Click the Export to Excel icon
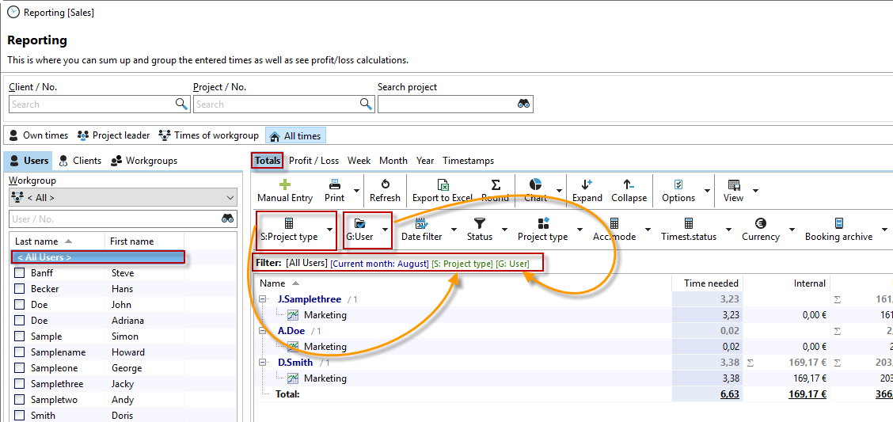This screenshot has height=422, width=893. point(443,184)
